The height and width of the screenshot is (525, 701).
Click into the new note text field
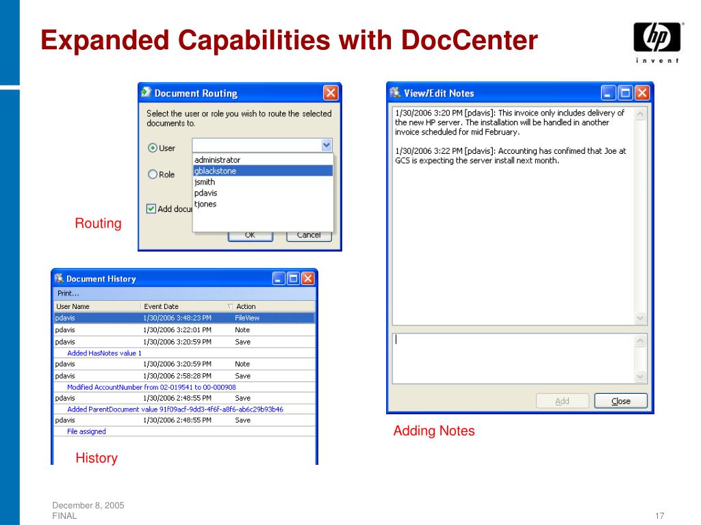(513, 358)
